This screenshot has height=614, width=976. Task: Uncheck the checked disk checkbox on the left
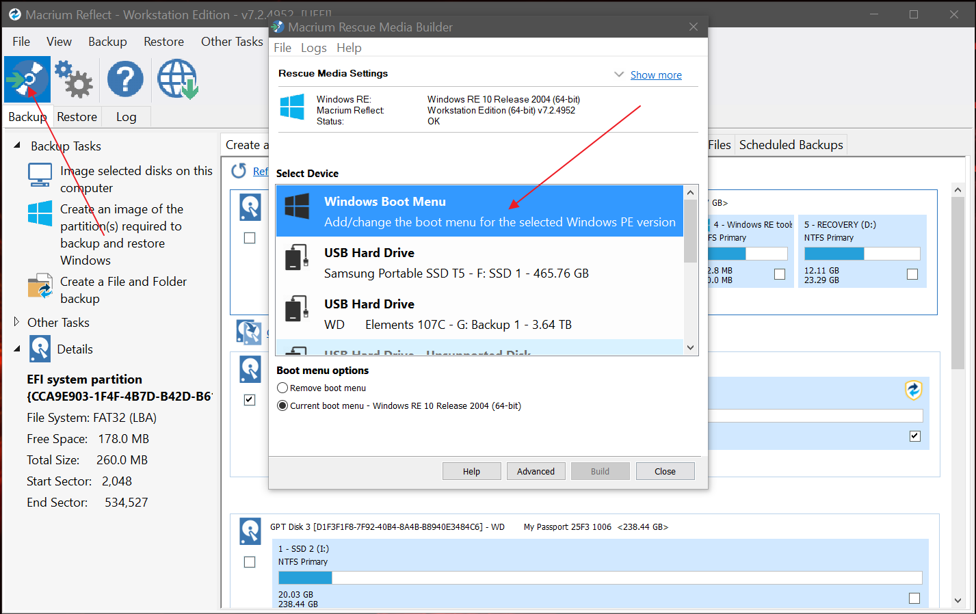tap(250, 400)
